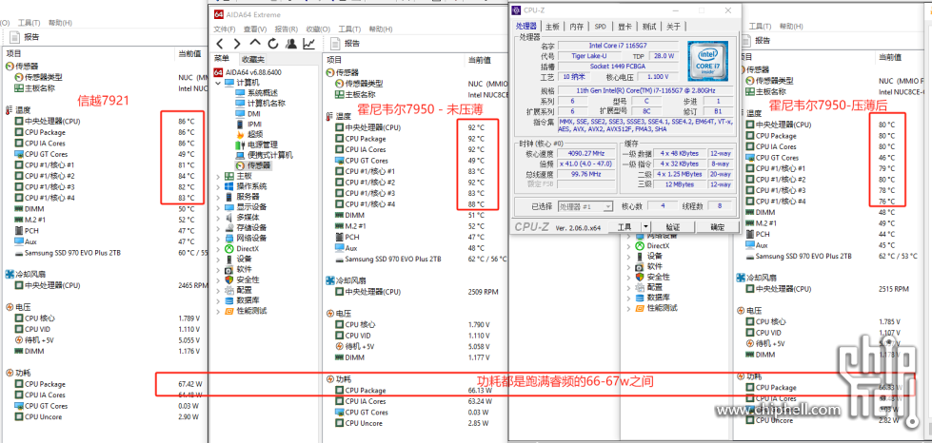Open 帮助(H) menu in the leftmost window

click(x=60, y=23)
